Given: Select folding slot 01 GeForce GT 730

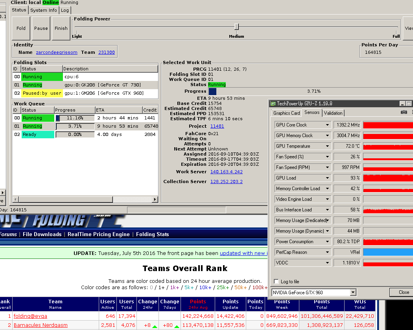Looking at the screenshot, I should coord(85,85).
